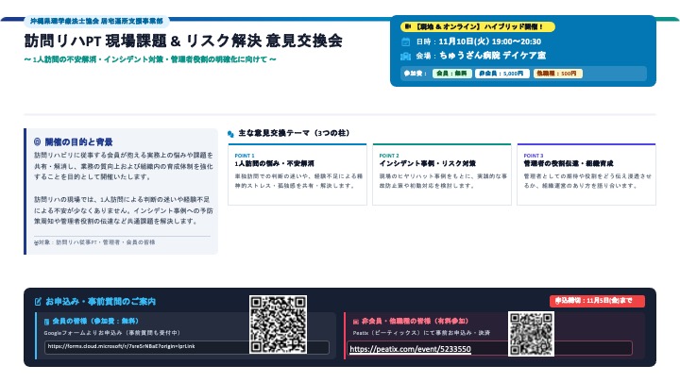This screenshot has width=680, height=382.
Task: Click the yellow ハイブリッド開催 badge
Action: [478, 26]
